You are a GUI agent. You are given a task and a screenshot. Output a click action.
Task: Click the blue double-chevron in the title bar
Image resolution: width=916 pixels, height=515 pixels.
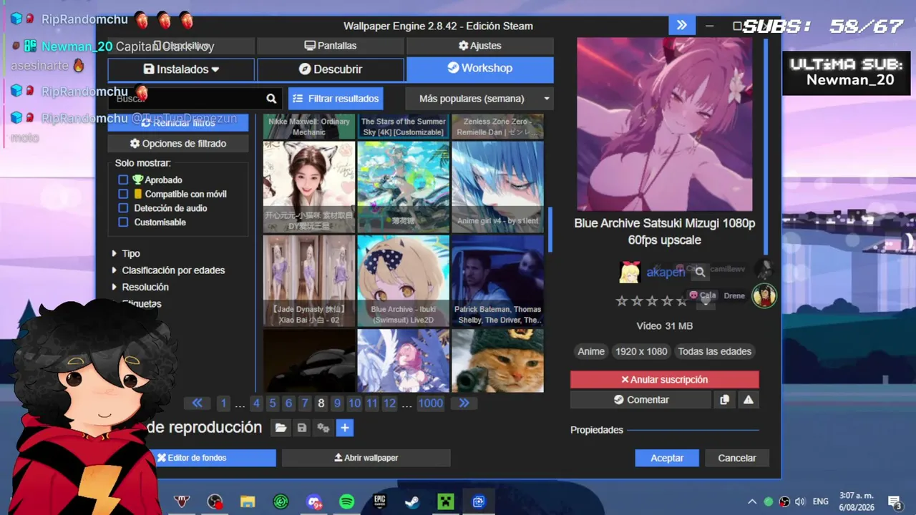point(682,26)
